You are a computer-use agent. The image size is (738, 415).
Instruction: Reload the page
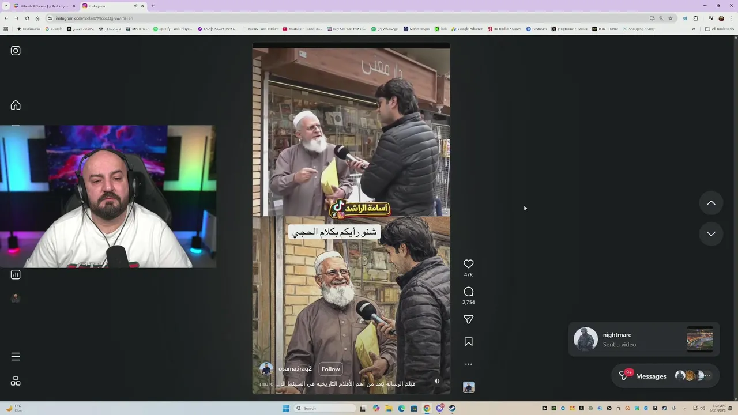(x=27, y=18)
